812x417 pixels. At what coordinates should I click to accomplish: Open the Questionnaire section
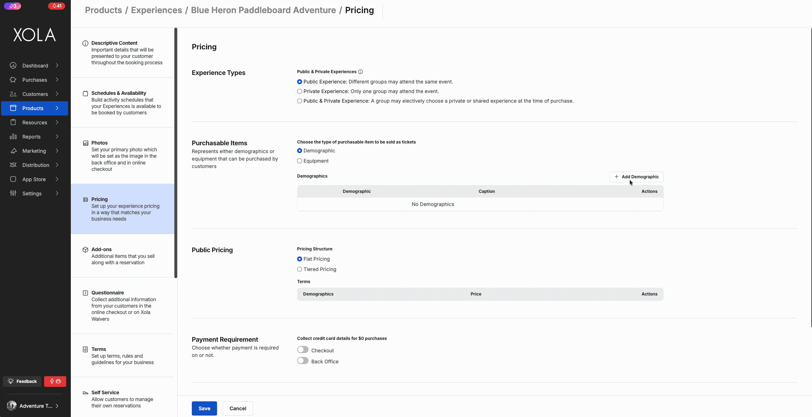tap(122, 305)
